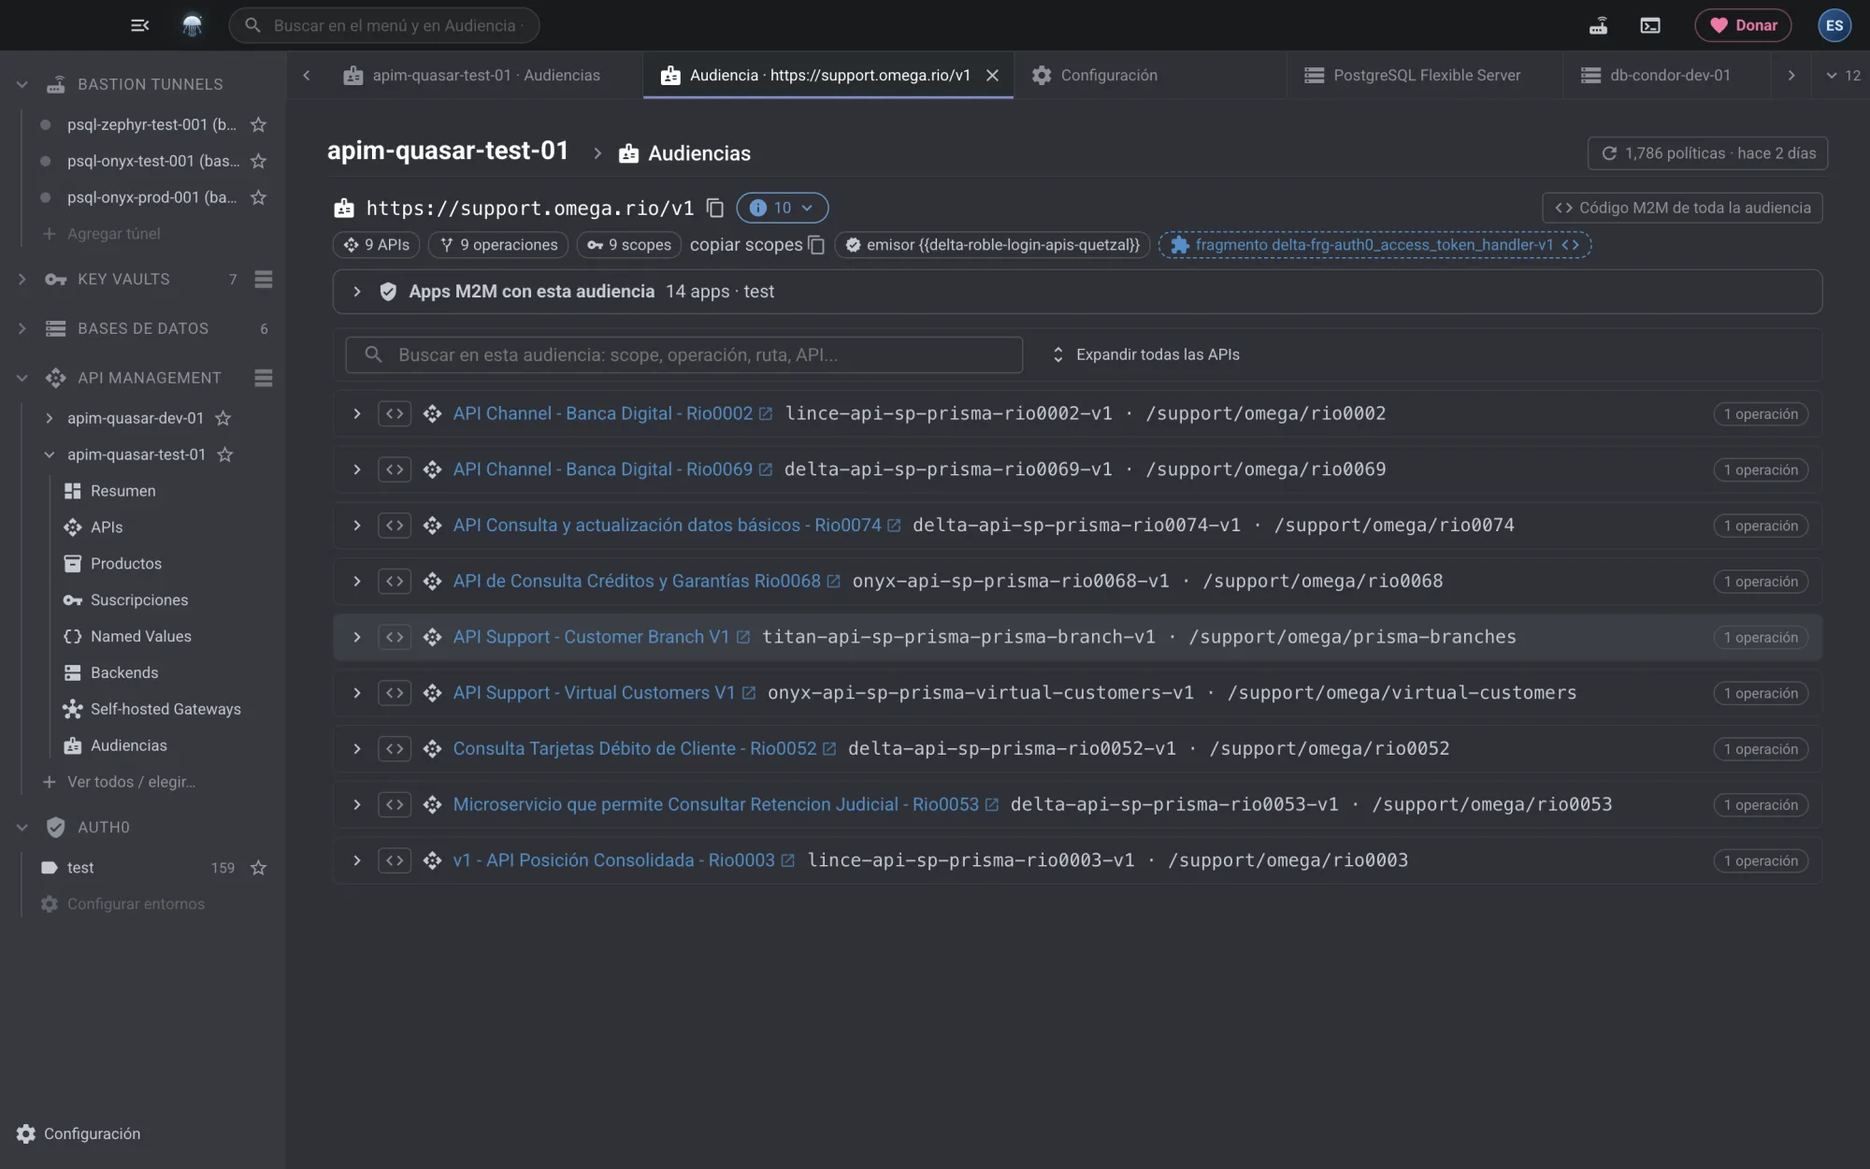
Task: Open Named Values in the sidebar
Action: [141, 636]
